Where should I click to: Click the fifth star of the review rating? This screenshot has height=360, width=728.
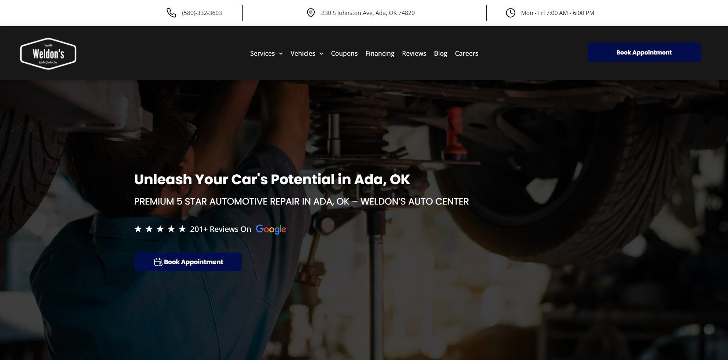[182, 229]
